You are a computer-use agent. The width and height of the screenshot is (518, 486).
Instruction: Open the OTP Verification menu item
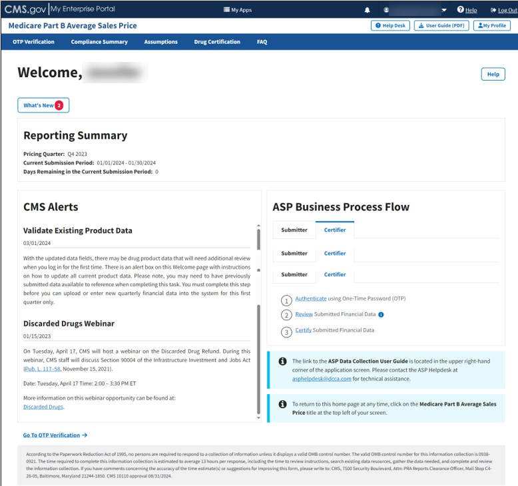[x=33, y=42]
